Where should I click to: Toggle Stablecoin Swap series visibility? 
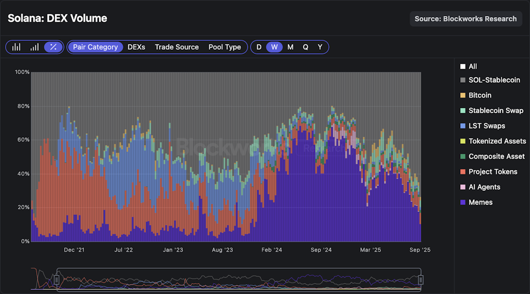coord(495,111)
